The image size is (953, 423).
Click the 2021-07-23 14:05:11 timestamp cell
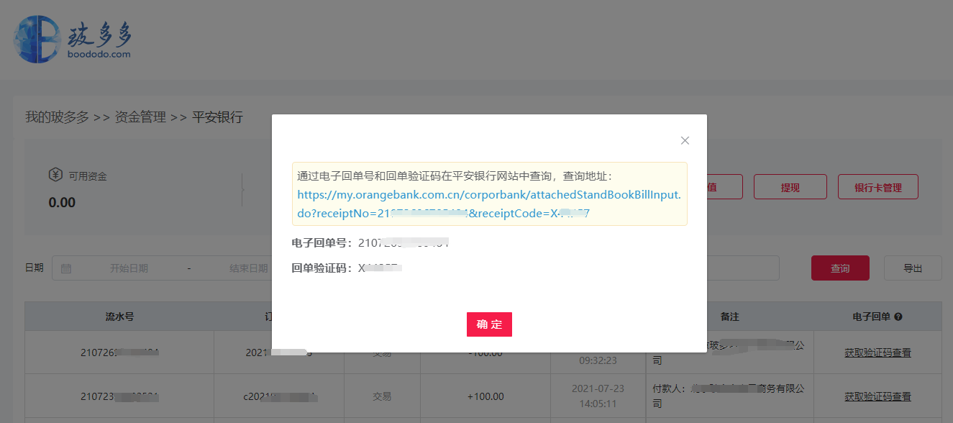(x=598, y=396)
